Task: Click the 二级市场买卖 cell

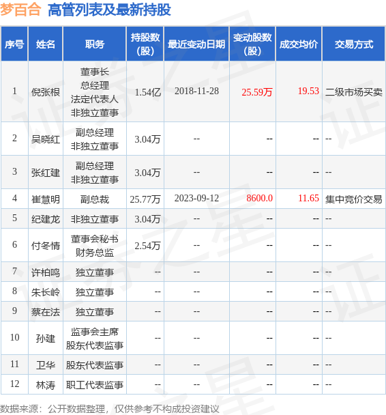Action: click(x=354, y=92)
